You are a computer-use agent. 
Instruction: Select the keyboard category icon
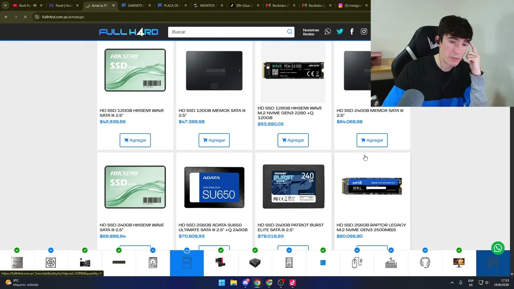click(x=391, y=263)
